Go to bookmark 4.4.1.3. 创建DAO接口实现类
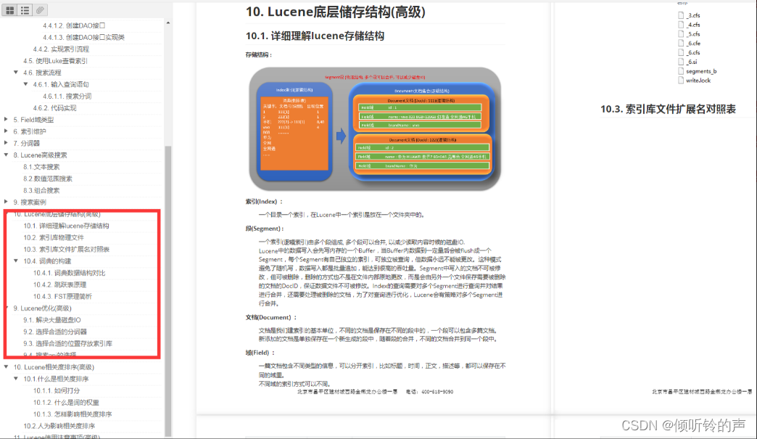 pos(83,37)
